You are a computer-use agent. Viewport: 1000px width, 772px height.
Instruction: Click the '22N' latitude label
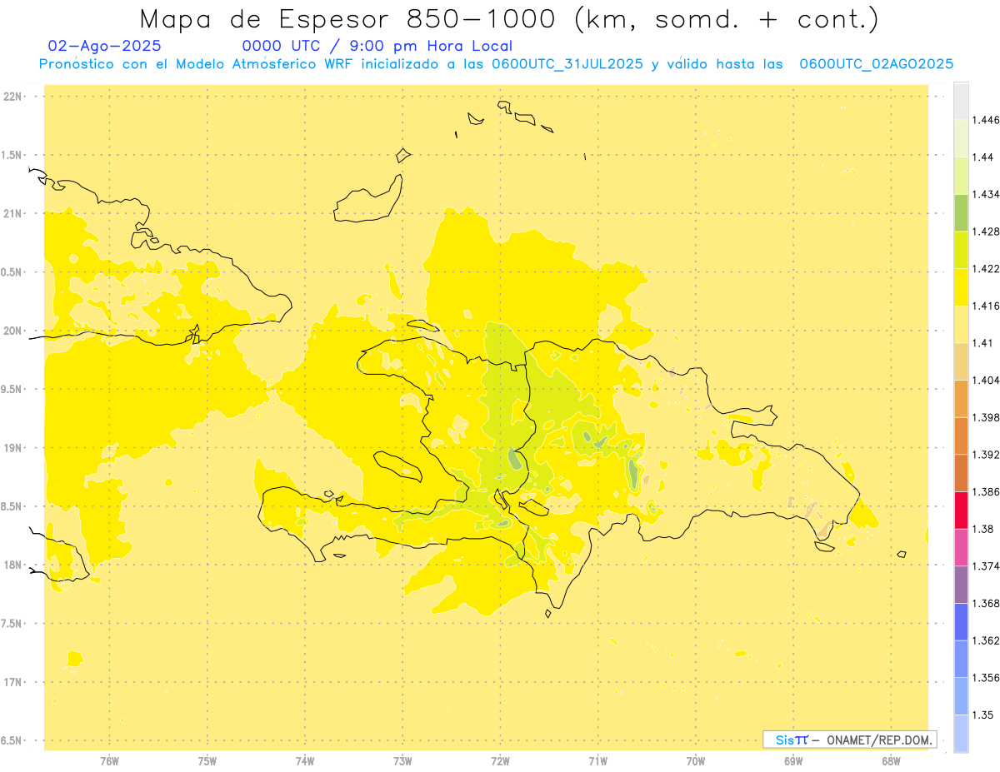tap(14, 97)
